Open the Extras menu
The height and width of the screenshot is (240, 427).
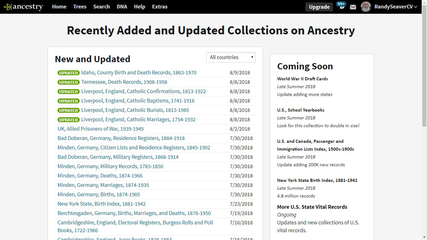(x=160, y=7)
